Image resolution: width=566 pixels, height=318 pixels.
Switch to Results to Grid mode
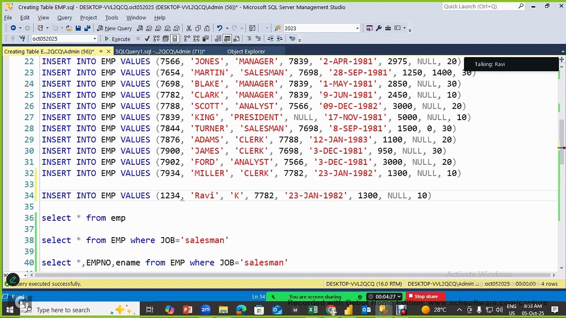[x=227, y=38]
